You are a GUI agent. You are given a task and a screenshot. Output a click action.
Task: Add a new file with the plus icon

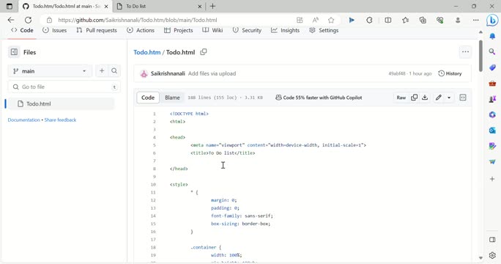102,71
